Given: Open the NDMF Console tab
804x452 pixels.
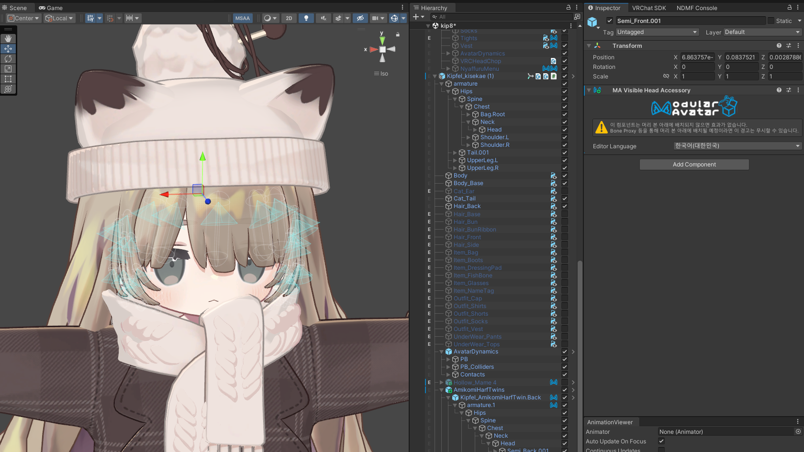Looking at the screenshot, I should (x=697, y=8).
